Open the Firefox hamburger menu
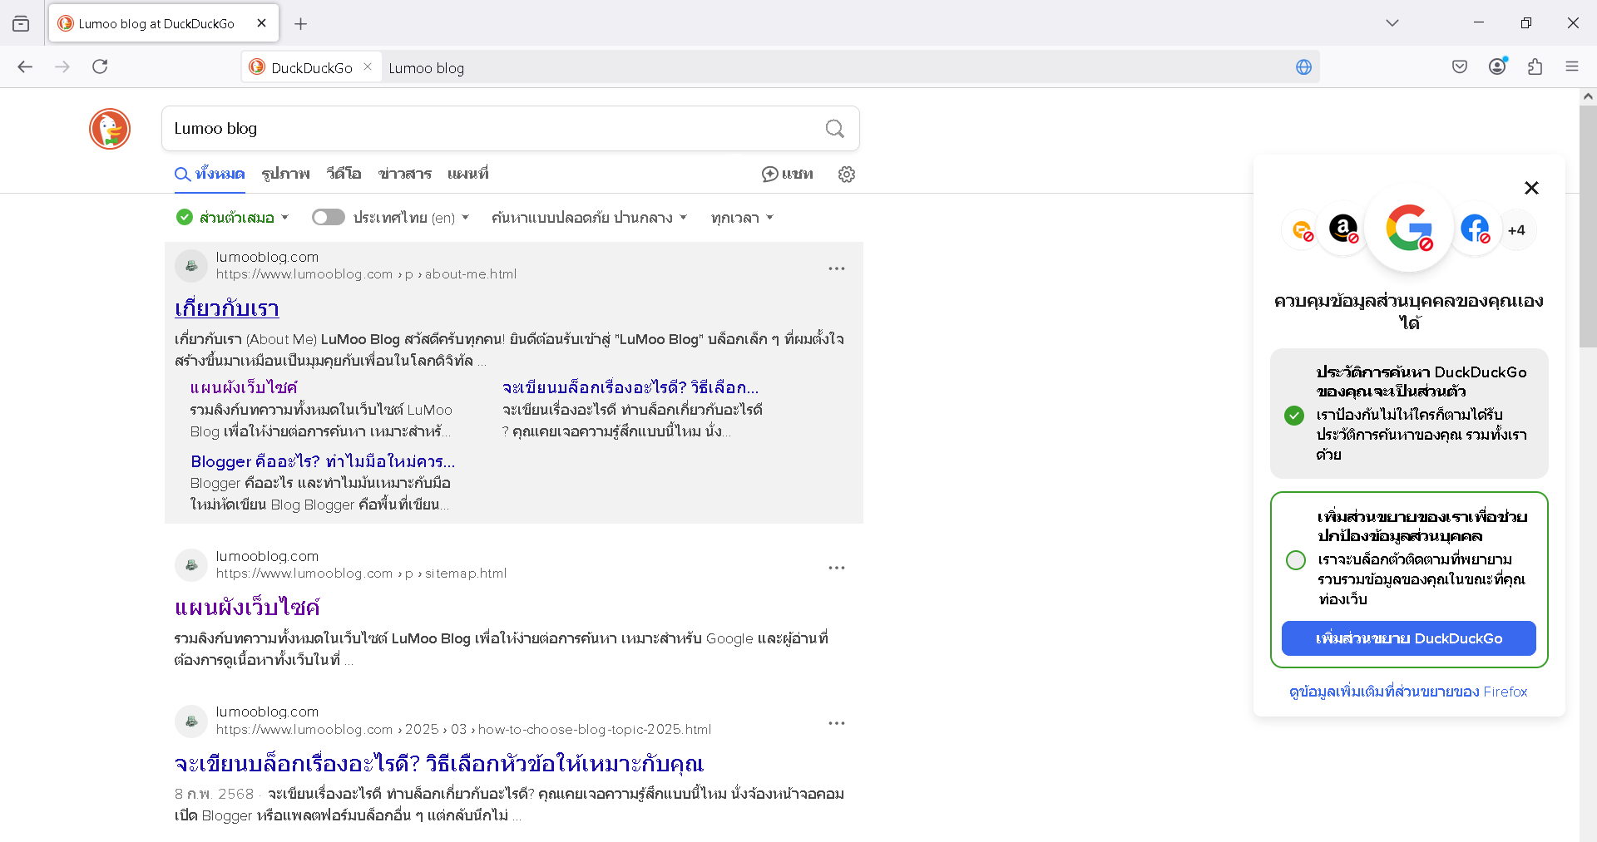Screen dimensions: 1597x842 click(x=1572, y=66)
